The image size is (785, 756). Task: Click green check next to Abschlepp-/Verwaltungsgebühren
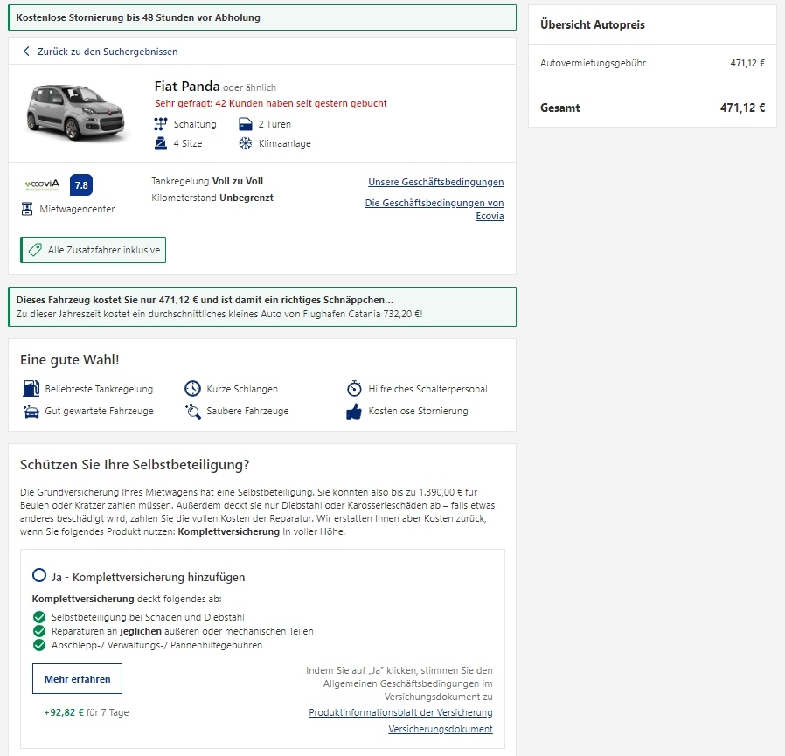tap(39, 645)
